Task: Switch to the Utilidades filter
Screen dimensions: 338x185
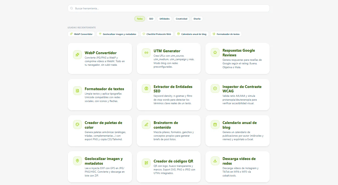Action: 165,19
